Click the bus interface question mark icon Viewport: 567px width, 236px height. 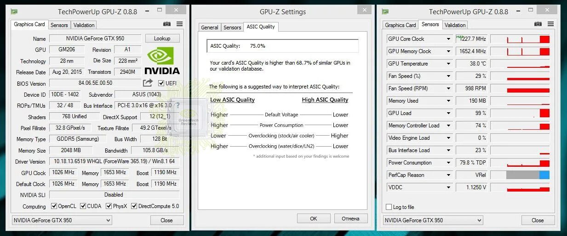pyautogui.click(x=178, y=105)
